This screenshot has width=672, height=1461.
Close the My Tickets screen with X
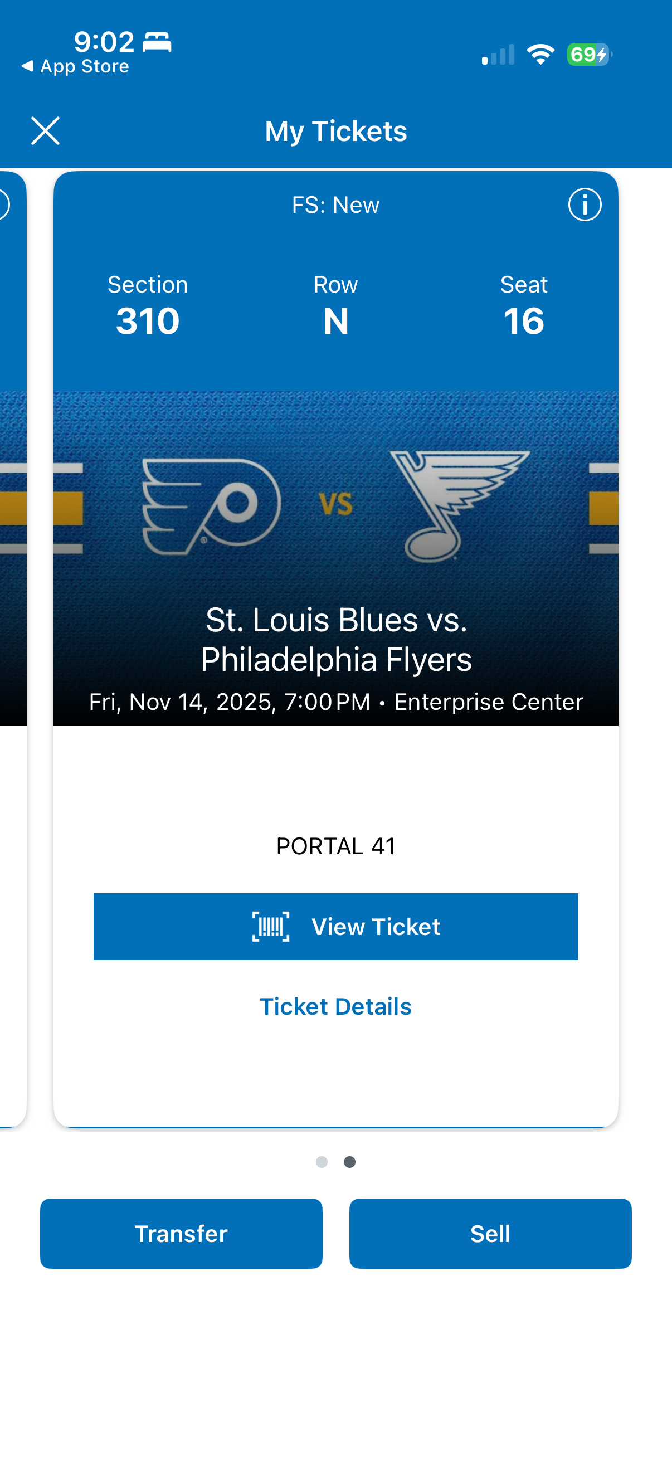[45, 131]
